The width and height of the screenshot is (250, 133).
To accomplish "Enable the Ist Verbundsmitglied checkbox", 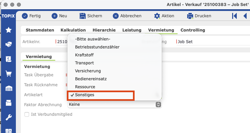I will point(27,114).
